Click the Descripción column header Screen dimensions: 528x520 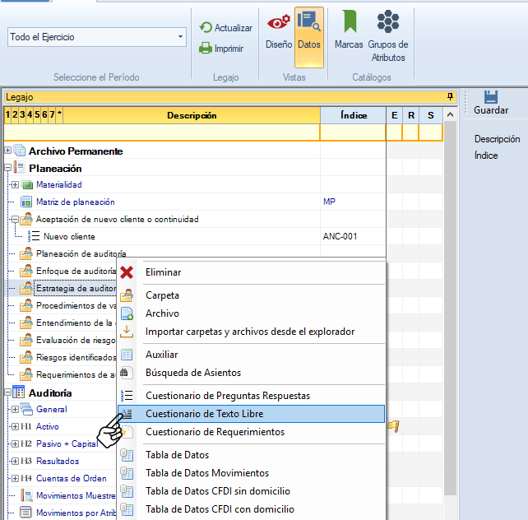click(192, 116)
